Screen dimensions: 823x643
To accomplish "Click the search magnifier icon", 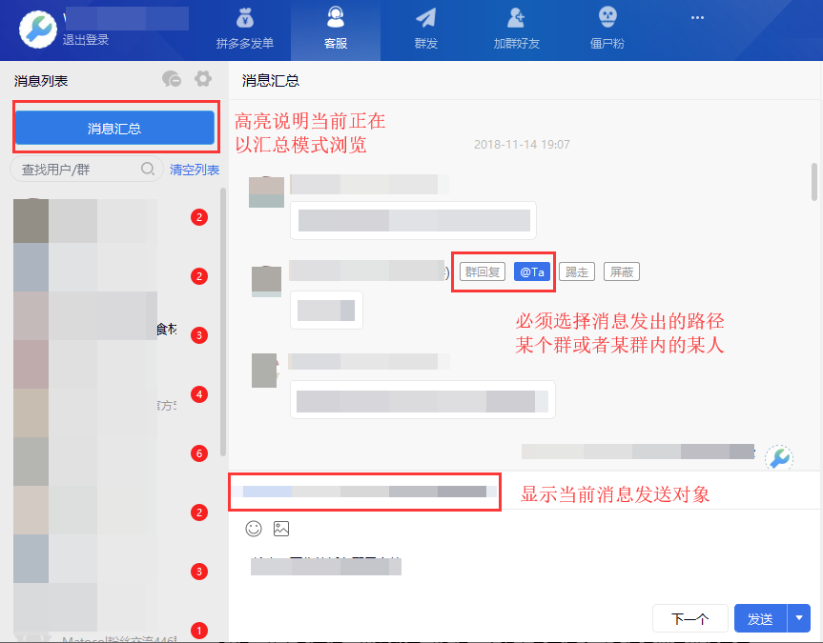I will [148, 169].
